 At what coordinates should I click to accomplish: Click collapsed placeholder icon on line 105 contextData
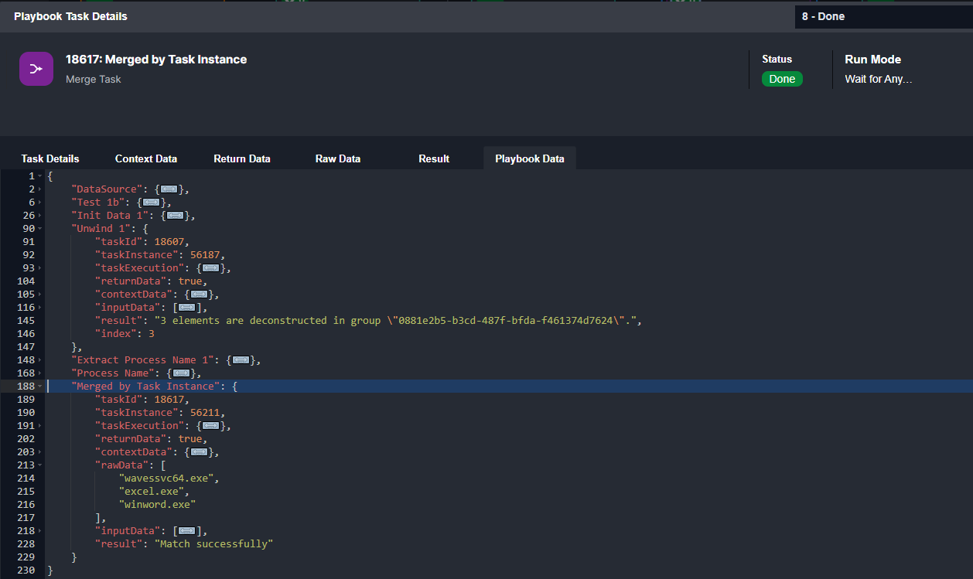click(200, 295)
